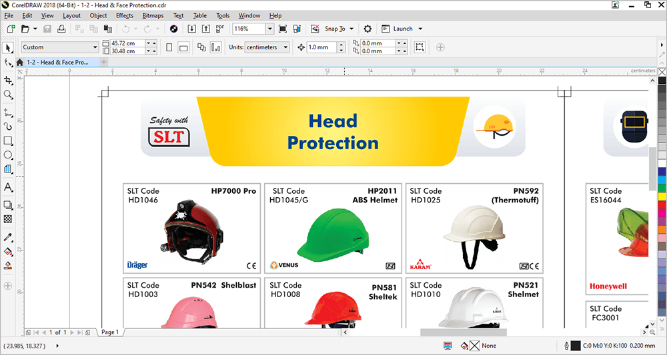Click the Launch button
This screenshot has height=355, width=667.
tap(398, 29)
